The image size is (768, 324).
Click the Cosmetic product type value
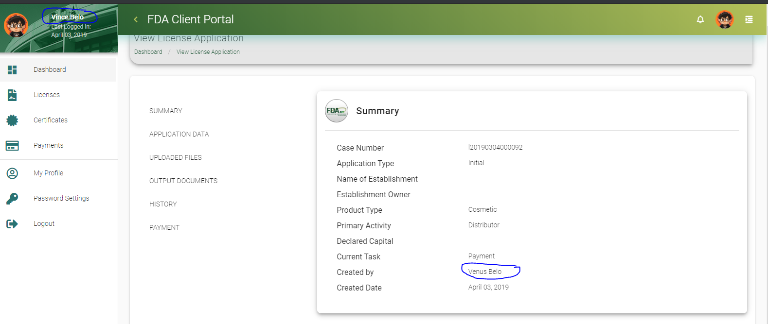click(482, 209)
